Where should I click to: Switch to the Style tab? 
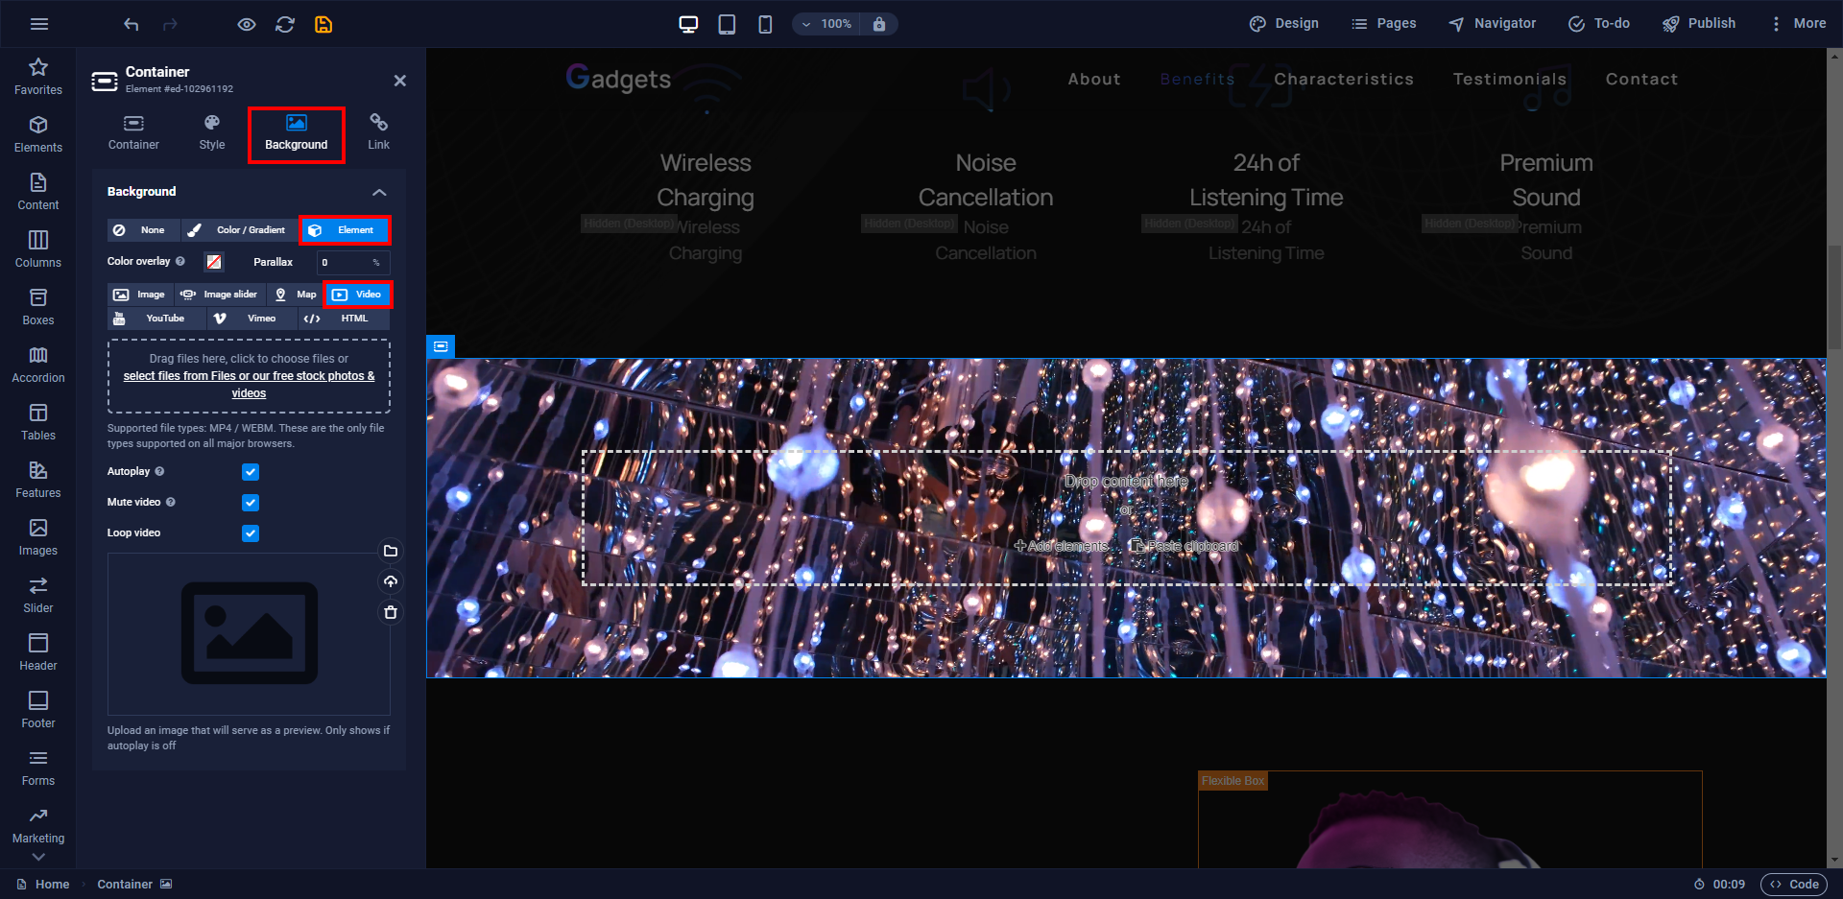pyautogui.click(x=211, y=132)
